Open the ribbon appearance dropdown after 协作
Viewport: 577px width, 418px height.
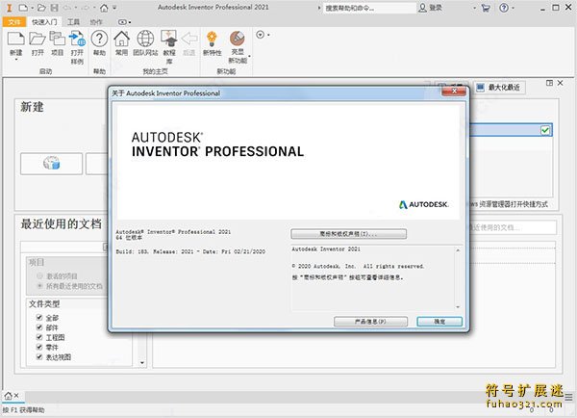pos(124,22)
